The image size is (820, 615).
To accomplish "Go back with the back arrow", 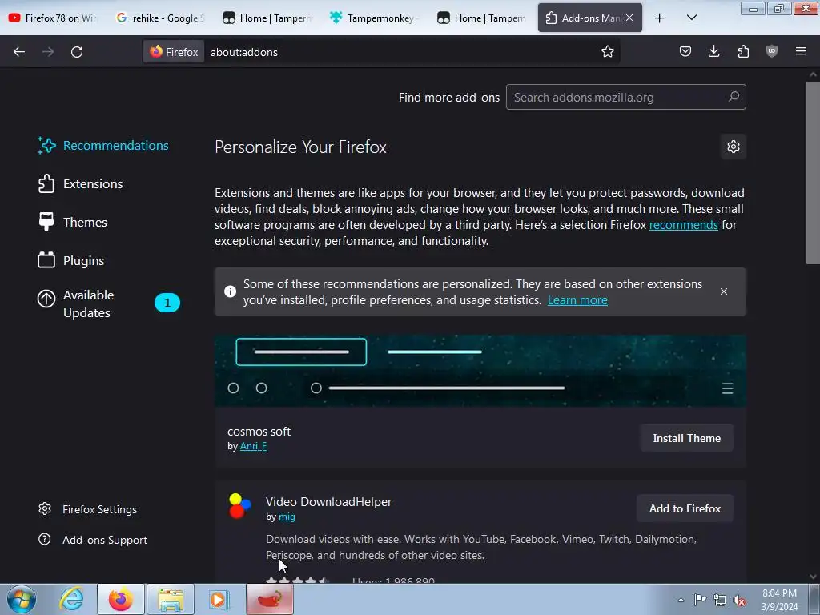I will click(19, 52).
